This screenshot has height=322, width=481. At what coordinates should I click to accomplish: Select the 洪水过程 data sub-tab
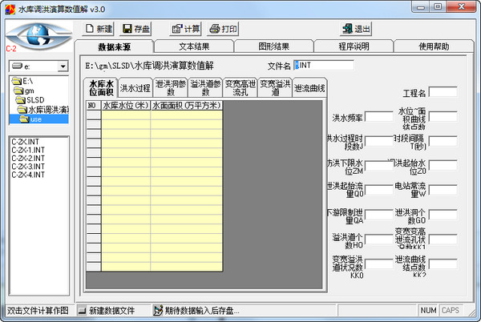tap(135, 88)
